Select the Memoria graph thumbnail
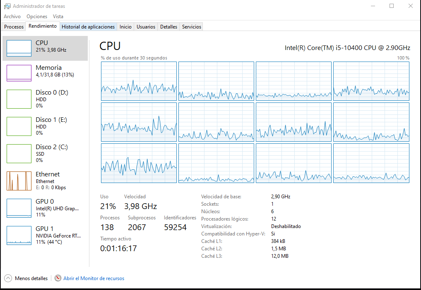The width and height of the screenshot is (421, 290). (x=19, y=73)
